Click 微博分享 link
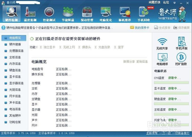This screenshot has width=192, height=137. [x=129, y=61]
